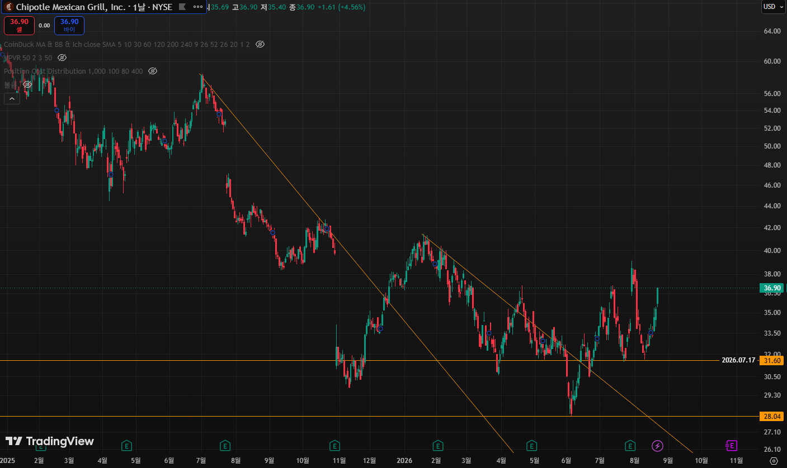Click the green 36.90 current price label
This screenshot has width=787, height=468.
tap(771, 288)
